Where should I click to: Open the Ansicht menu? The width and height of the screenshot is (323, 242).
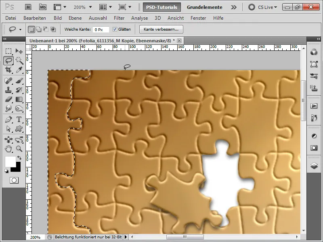(176, 18)
